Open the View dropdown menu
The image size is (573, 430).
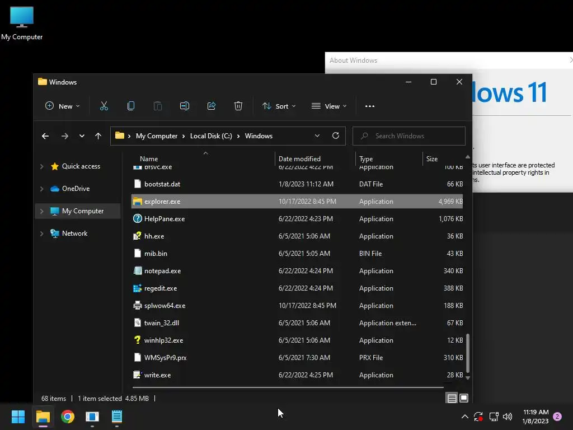[329, 106]
